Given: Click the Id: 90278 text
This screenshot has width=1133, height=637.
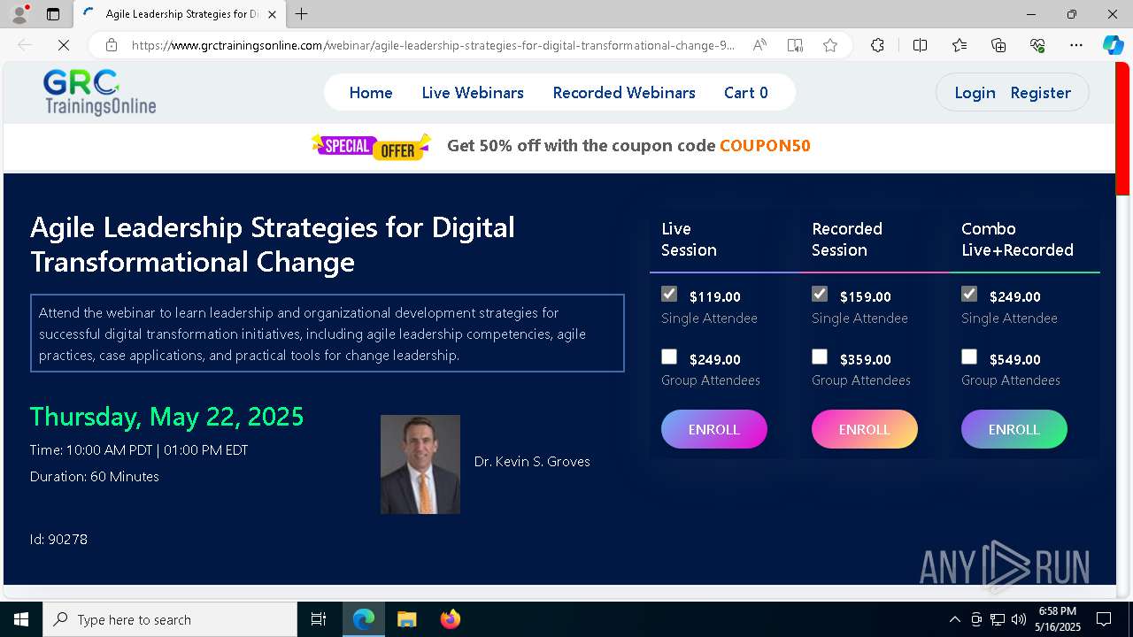Looking at the screenshot, I should [58, 540].
